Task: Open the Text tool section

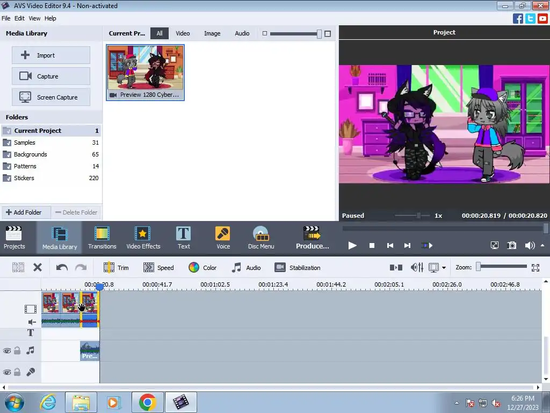Action: click(184, 238)
